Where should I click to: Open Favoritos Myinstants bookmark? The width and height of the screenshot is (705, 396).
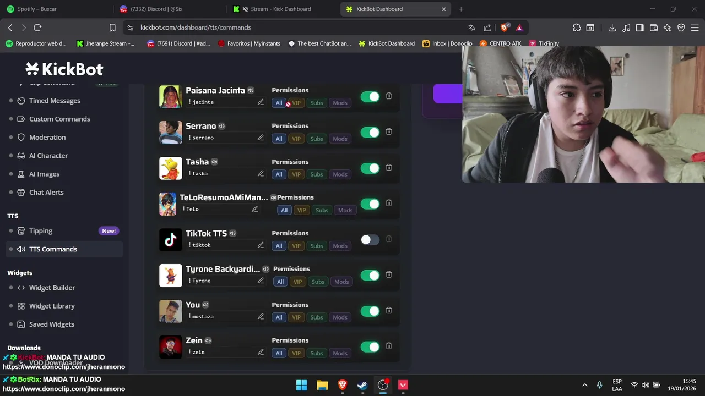[x=249, y=43]
